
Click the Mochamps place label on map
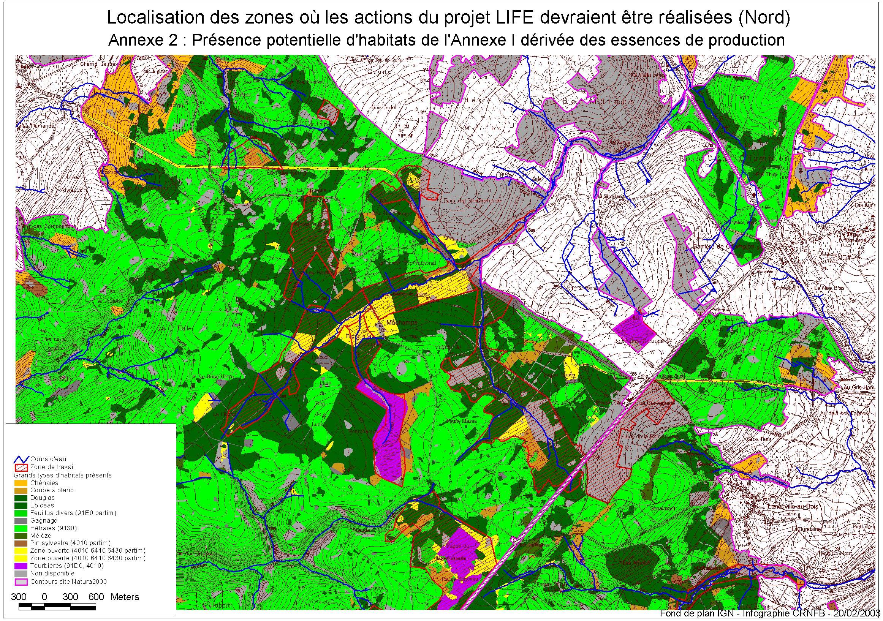point(402,322)
